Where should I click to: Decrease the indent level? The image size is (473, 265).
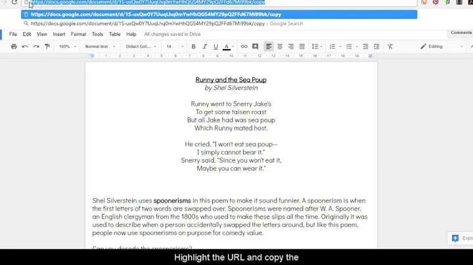(x=365, y=47)
